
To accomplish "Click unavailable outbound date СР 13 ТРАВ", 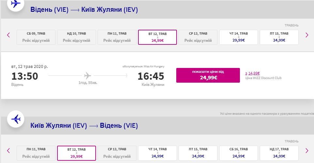I will pos(198,37).
